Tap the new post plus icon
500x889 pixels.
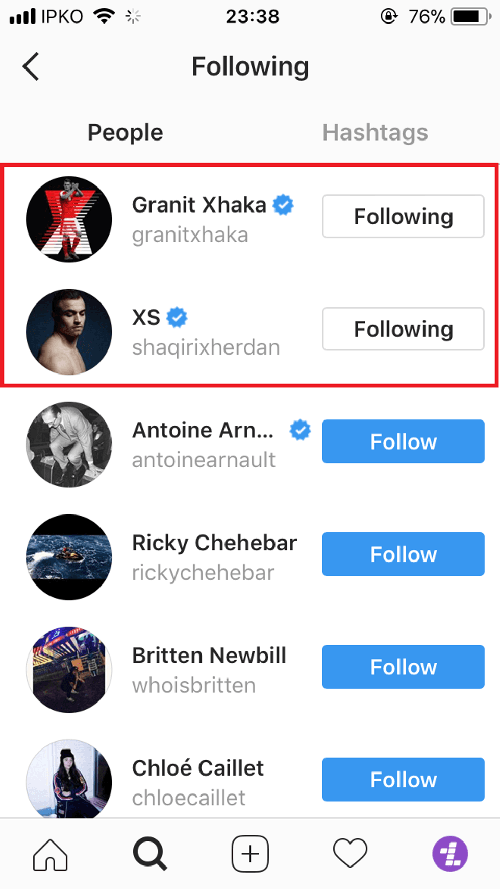click(x=250, y=854)
